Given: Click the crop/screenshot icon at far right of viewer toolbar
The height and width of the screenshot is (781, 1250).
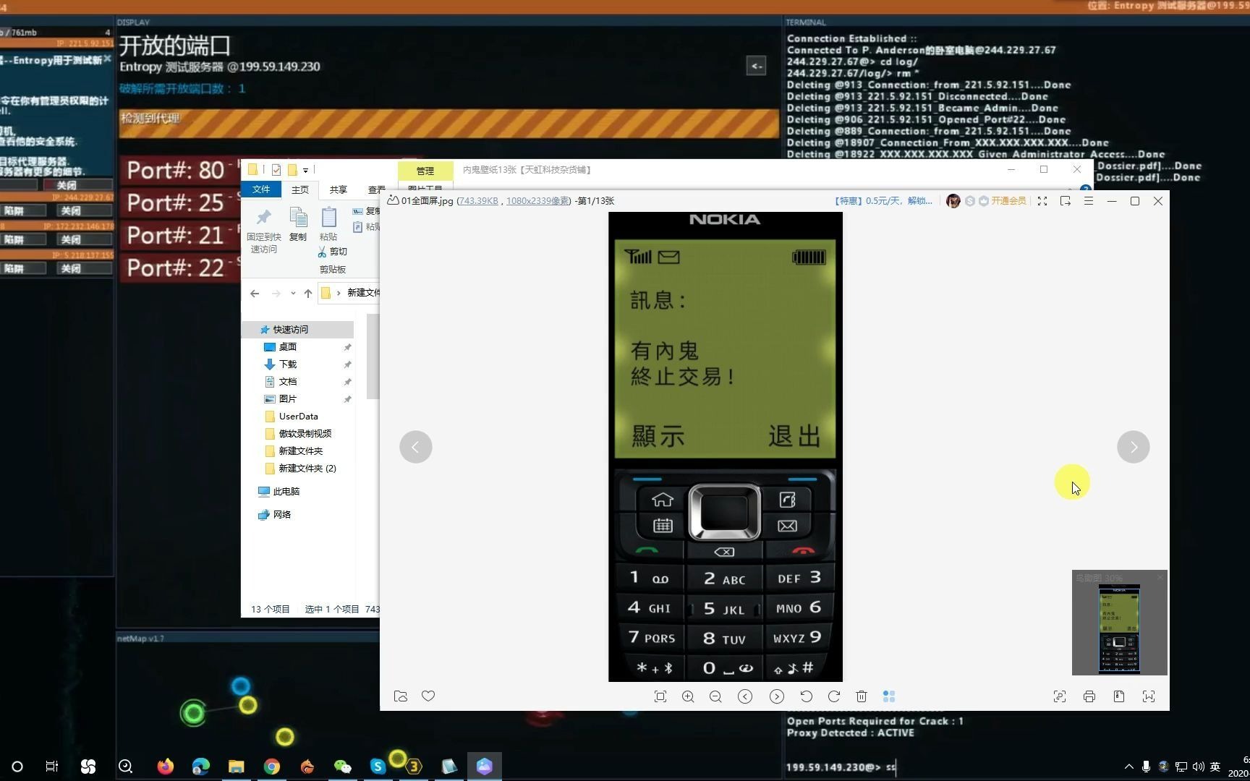Looking at the screenshot, I should pyautogui.click(x=1149, y=696).
